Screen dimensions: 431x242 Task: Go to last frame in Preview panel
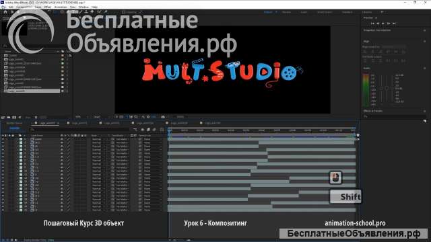pos(394,24)
